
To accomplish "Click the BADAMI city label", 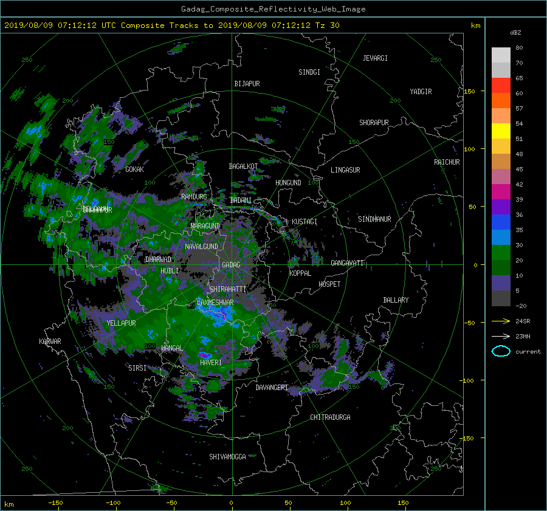I will (x=241, y=201).
